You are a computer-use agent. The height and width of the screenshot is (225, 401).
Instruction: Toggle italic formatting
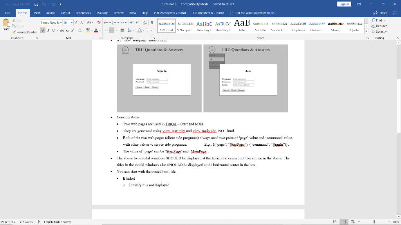coord(49,30)
